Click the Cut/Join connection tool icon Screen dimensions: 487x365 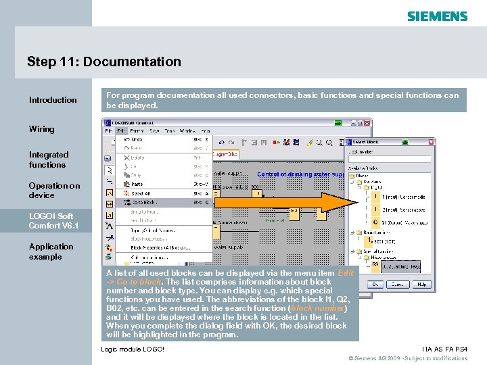(x=110, y=238)
